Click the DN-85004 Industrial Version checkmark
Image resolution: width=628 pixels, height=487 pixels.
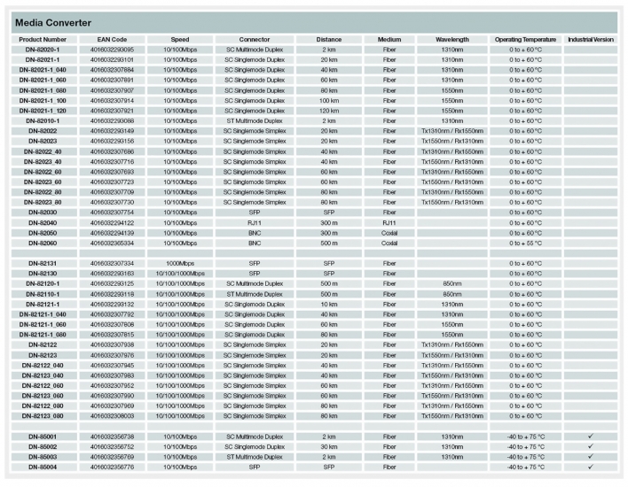click(589, 467)
